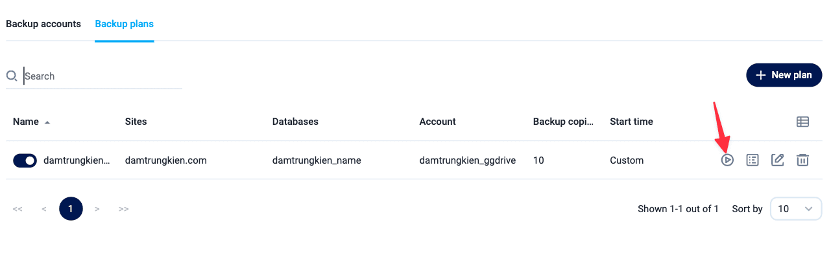Click the search magnifier icon
Image resolution: width=831 pixels, height=262 pixels.
pos(12,76)
